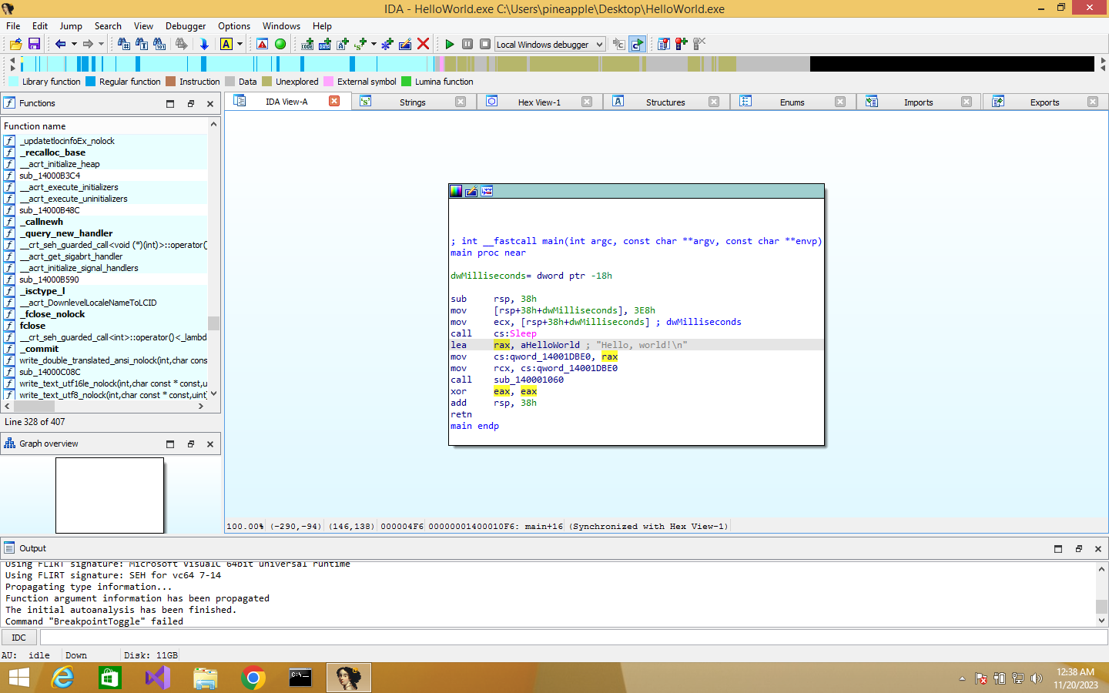Click the delete breakpoint gray icon

[699, 44]
